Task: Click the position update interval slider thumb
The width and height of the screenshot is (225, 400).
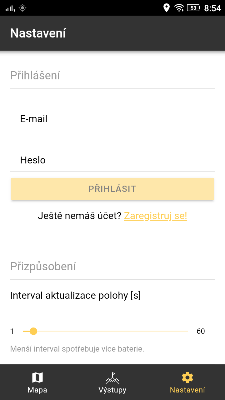Action: tap(33, 331)
